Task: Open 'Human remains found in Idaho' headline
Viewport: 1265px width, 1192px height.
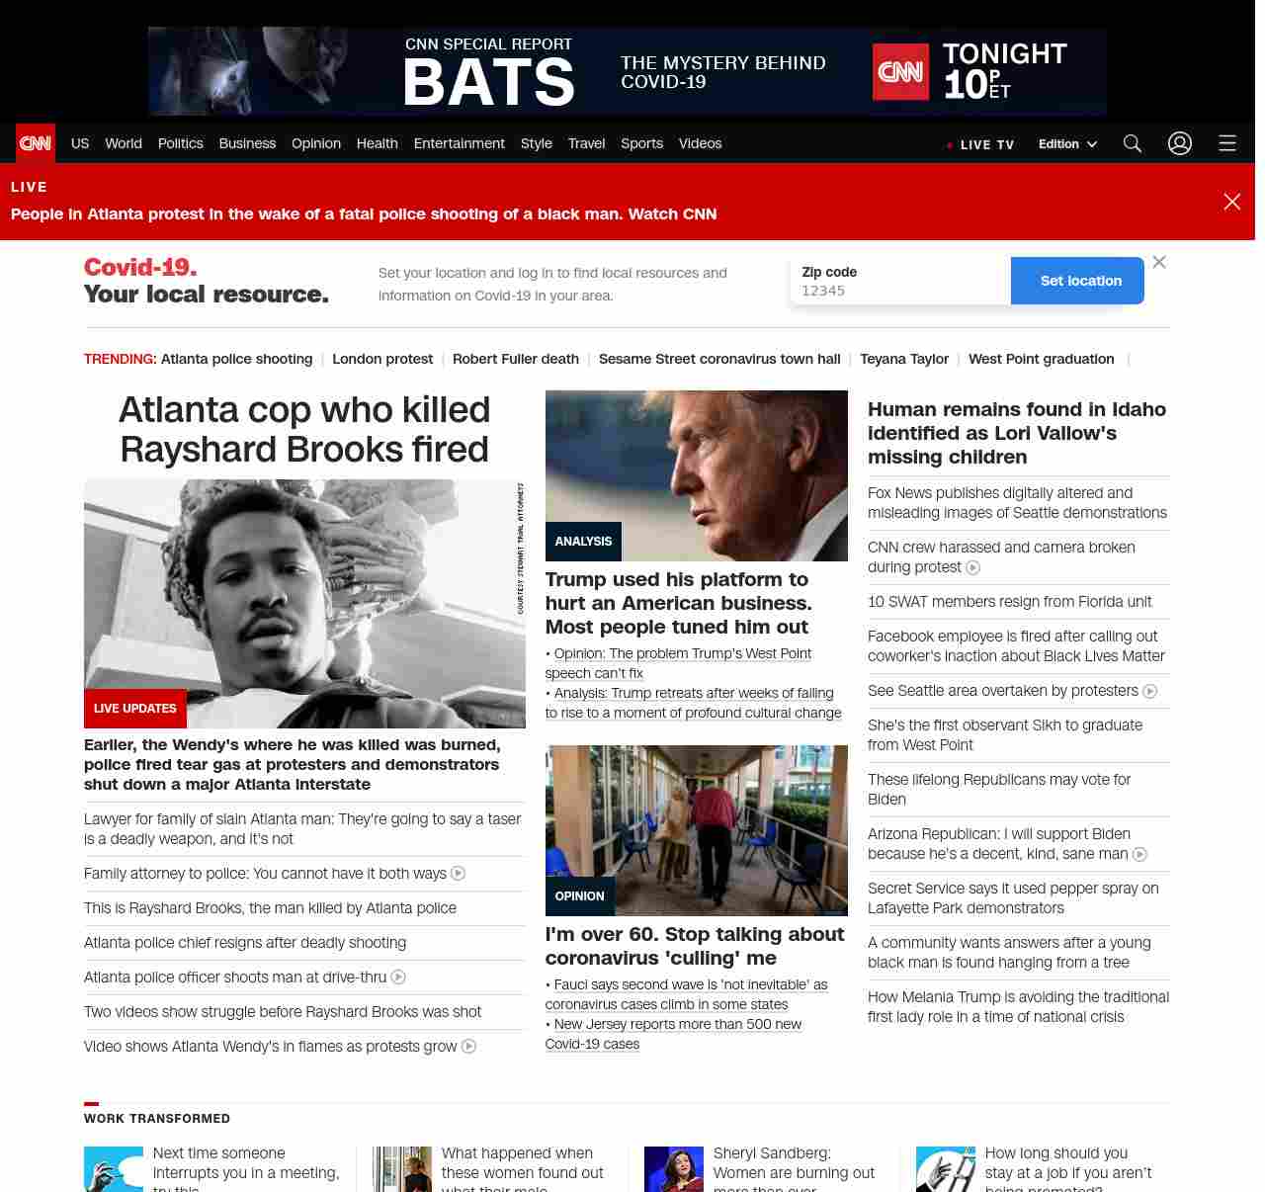Action: [1017, 433]
